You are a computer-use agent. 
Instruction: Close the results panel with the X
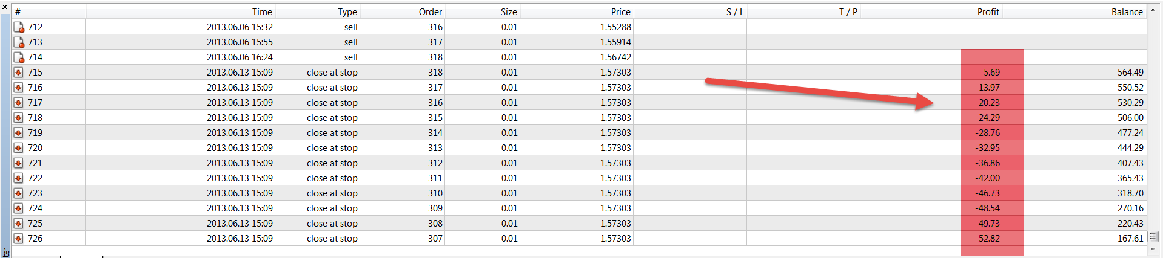[x=5, y=7]
